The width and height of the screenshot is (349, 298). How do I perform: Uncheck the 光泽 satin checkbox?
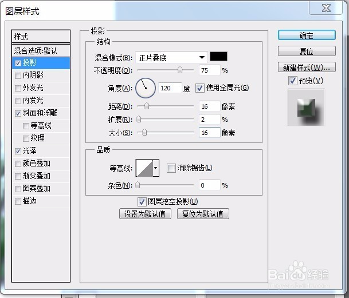tap(18, 152)
